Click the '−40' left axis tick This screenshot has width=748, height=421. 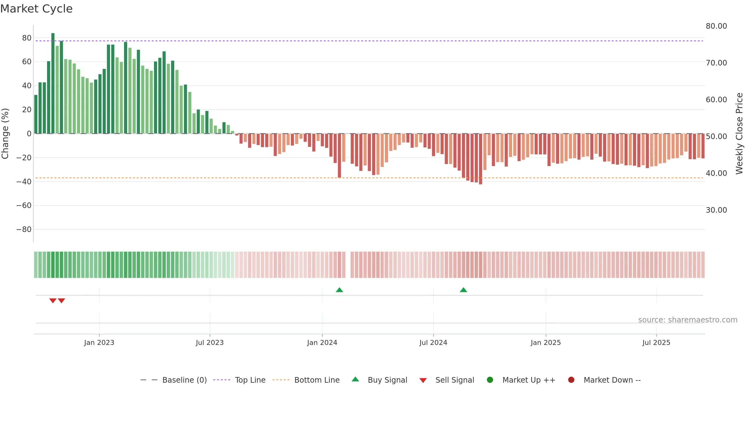[24, 181]
